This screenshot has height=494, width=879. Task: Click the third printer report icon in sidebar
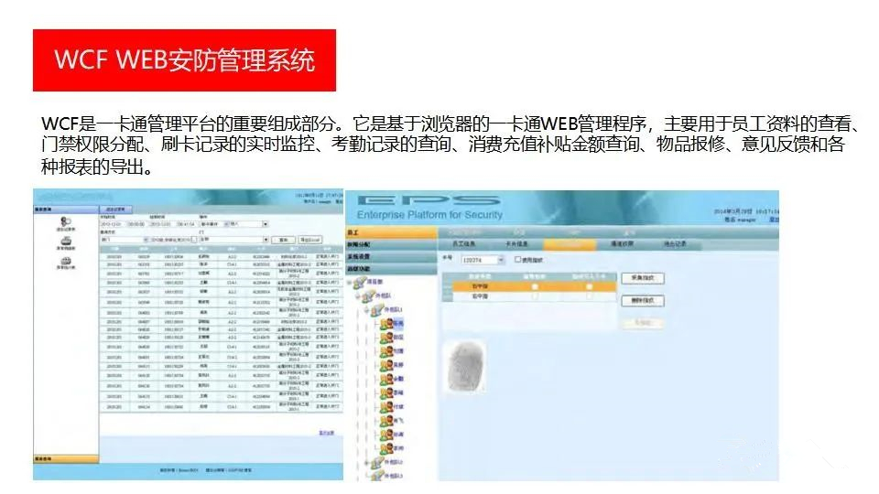[66, 261]
